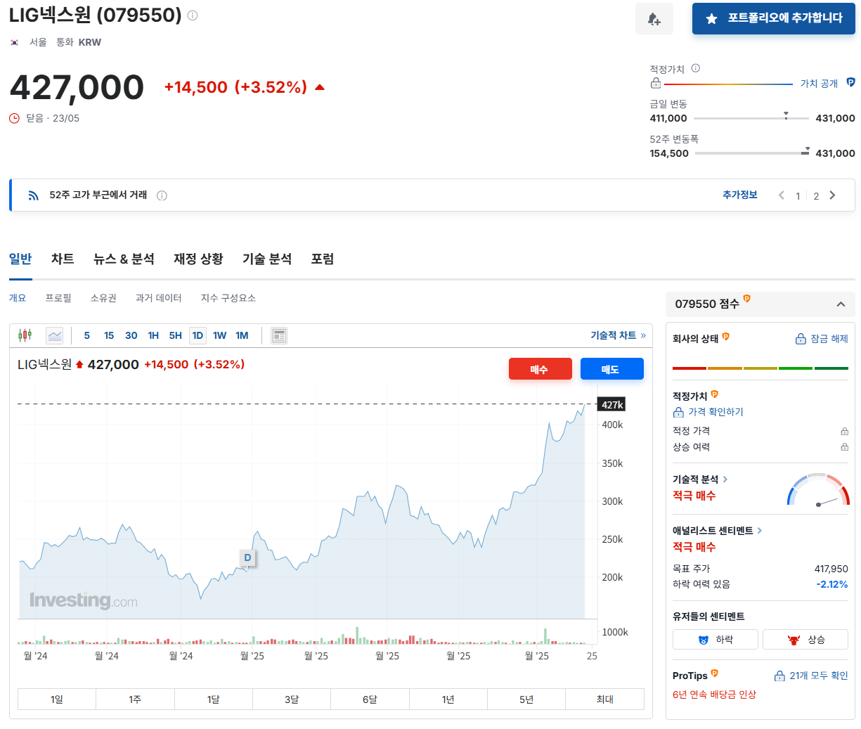
Task: Select 5년 chart range
Action: point(526,699)
